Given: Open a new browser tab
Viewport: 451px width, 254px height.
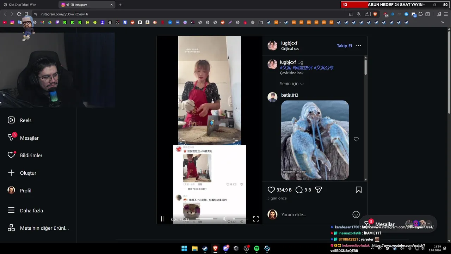Looking at the screenshot, I should pyautogui.click(x=120, y=5).
